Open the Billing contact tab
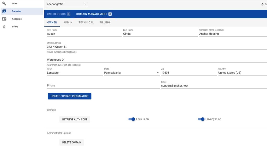This screenshot has height=150, width=267. [x=105, y=22]
